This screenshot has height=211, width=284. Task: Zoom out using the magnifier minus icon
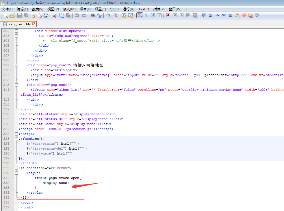(x=115, y=15)
